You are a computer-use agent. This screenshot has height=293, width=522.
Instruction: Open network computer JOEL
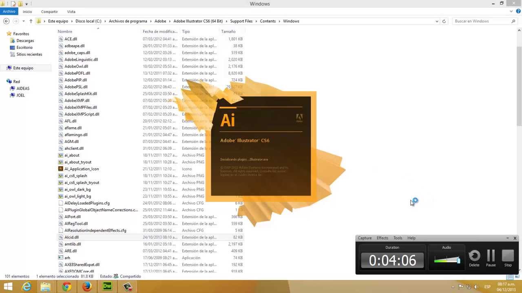pos(20,95)
